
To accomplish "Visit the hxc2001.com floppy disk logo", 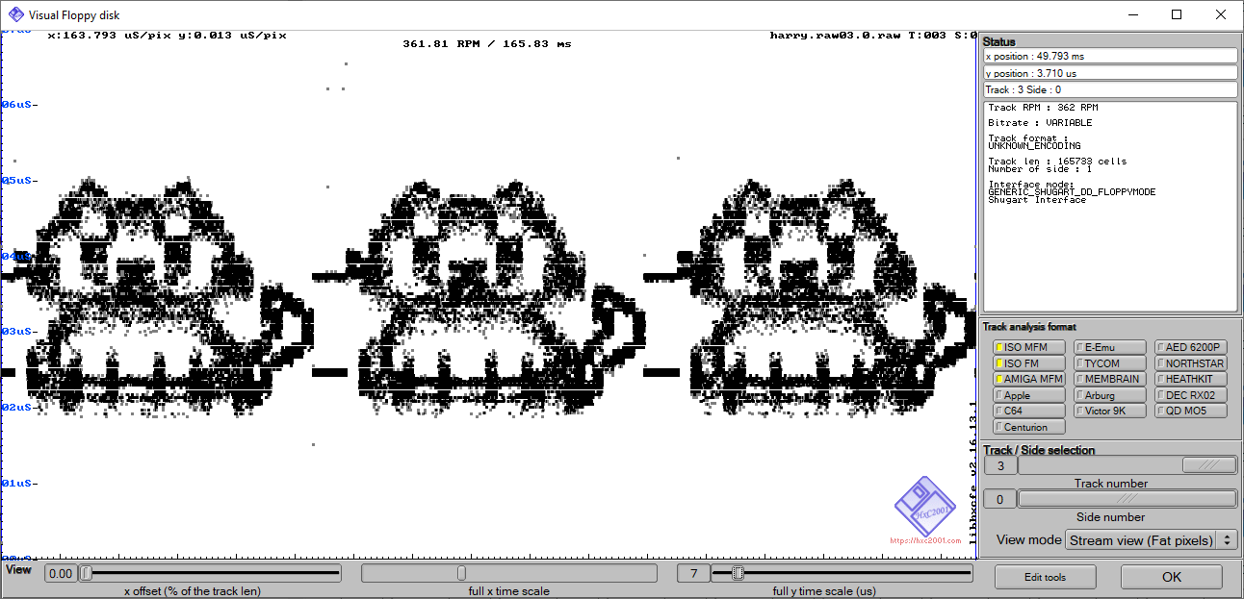I will point(926,508).
